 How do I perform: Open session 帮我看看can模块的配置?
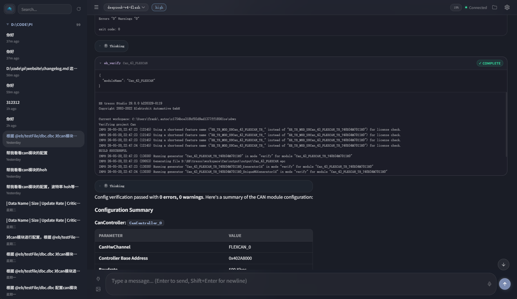(x=44, y=156)
